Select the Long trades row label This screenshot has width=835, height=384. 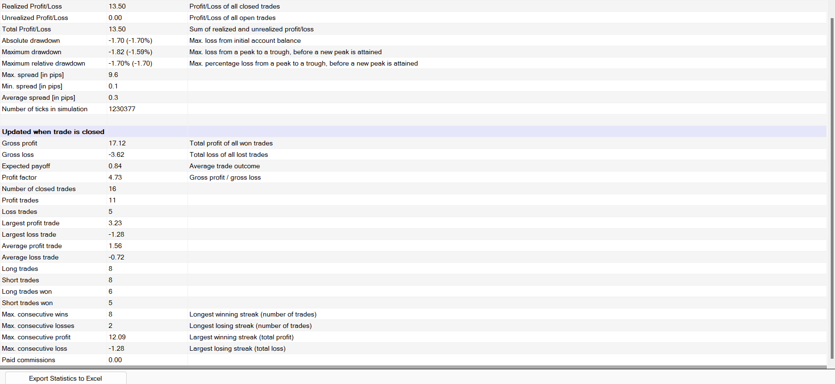tap(20, 269)
